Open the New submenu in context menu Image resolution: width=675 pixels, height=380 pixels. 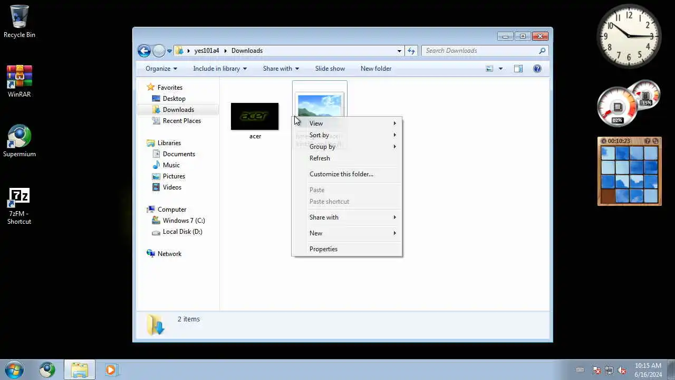pos(347,233)
